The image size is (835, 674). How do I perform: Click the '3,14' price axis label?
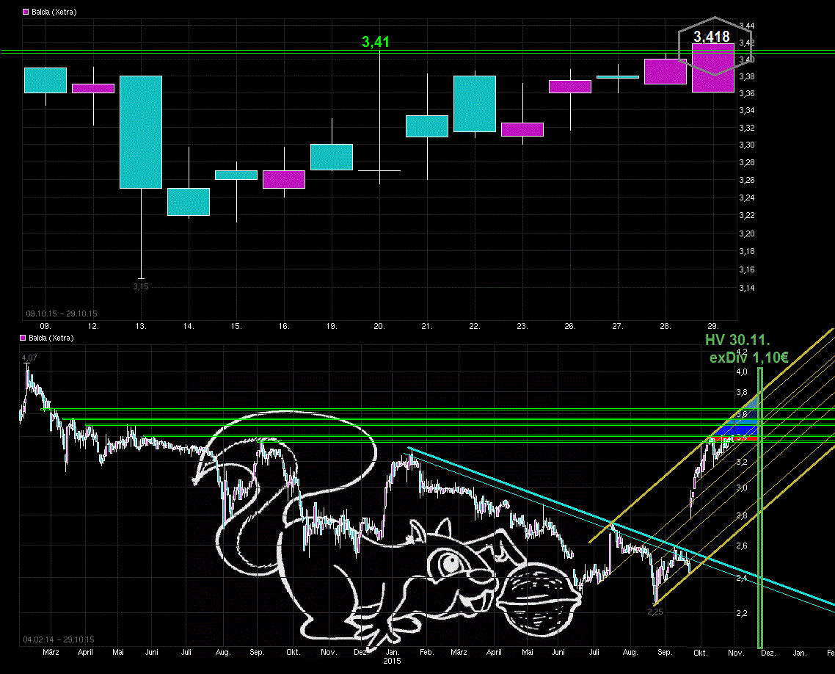(x=747, y=289)
